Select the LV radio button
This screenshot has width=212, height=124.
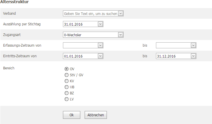(66, 99)
